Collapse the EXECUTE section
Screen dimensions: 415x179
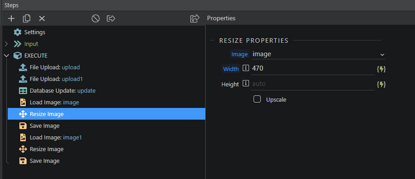tap(6, 56)
